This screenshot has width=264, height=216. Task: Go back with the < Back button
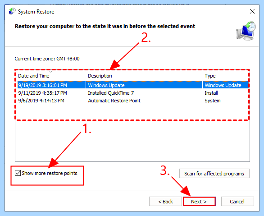pos(165,202)
